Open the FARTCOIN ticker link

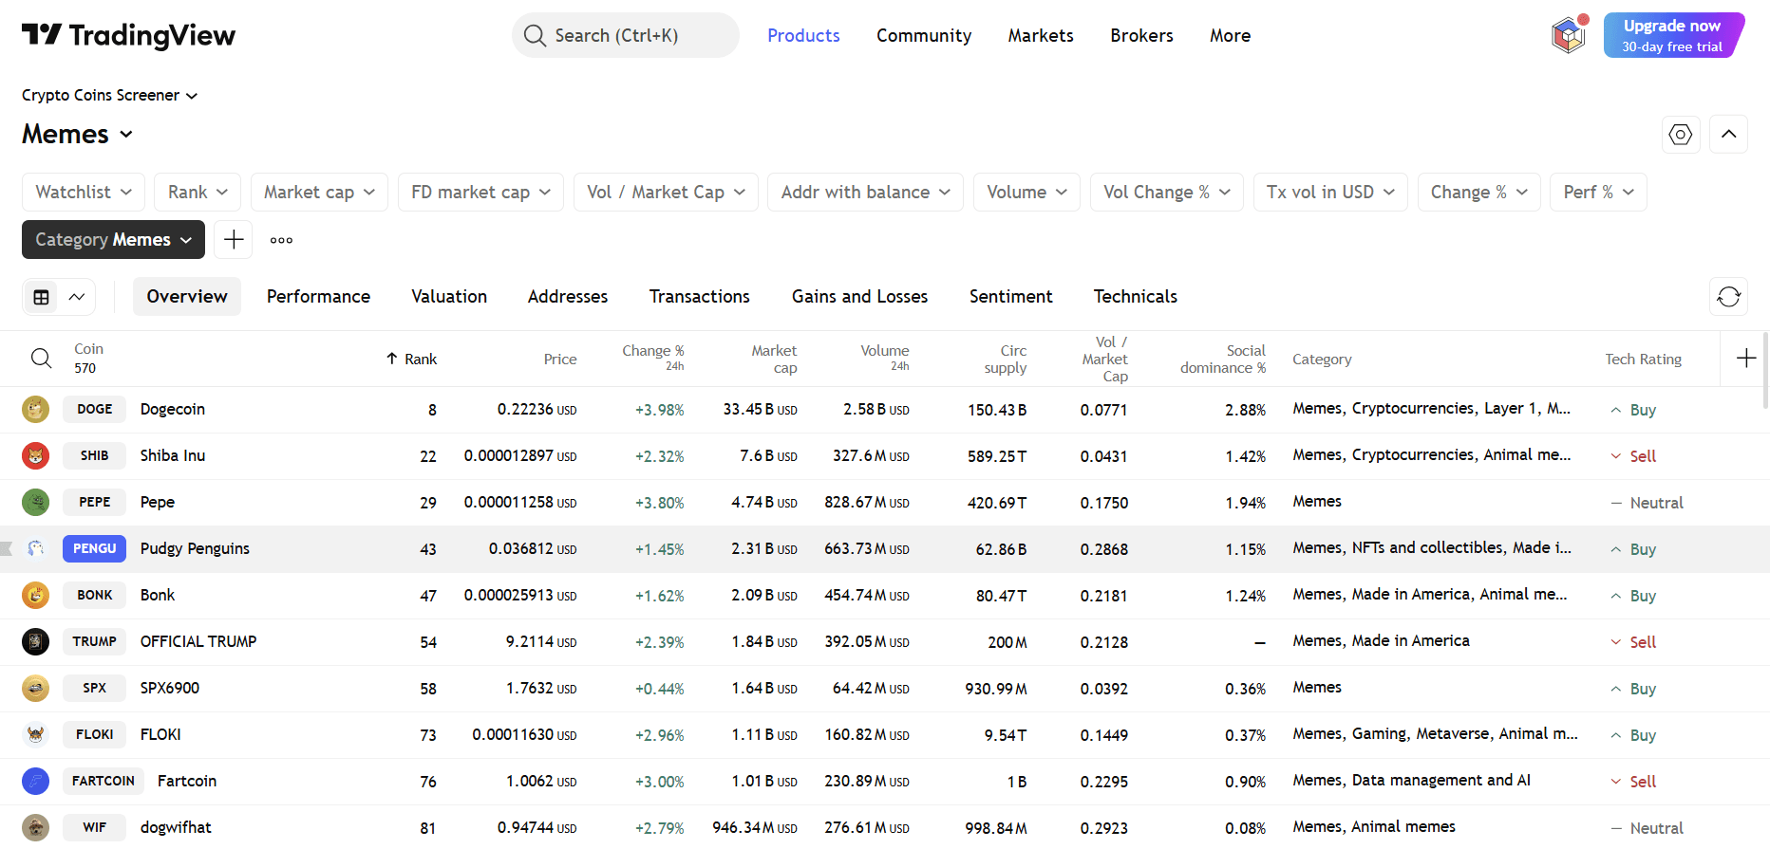(104, 782)
